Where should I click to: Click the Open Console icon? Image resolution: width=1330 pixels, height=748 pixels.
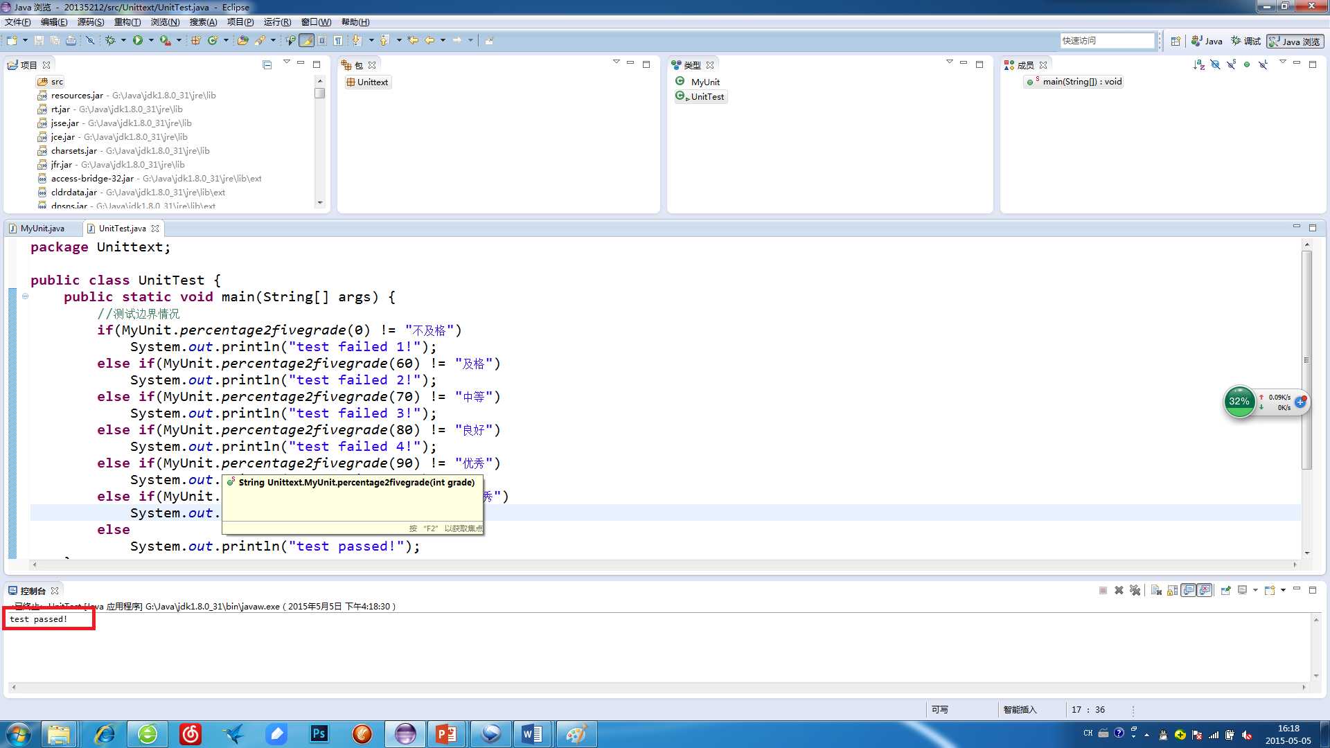click(1270, 590)
